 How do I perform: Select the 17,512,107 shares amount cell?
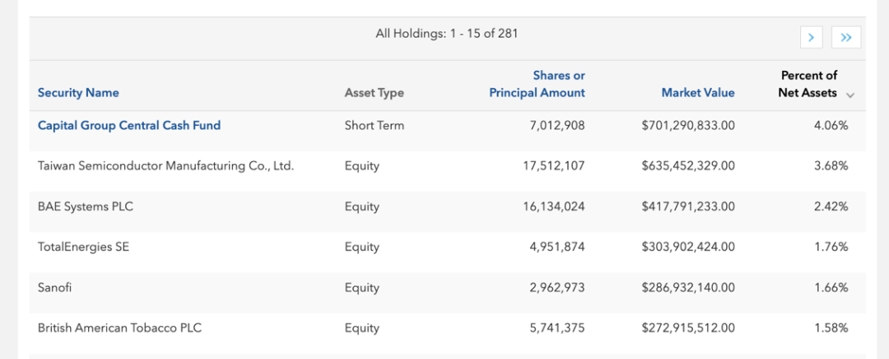pyautogui.click(x=553, y=166)
